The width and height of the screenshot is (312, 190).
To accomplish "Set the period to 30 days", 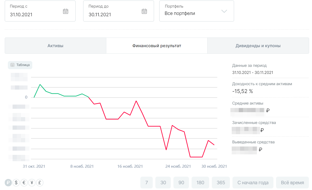I will click(x=163, y=183).
